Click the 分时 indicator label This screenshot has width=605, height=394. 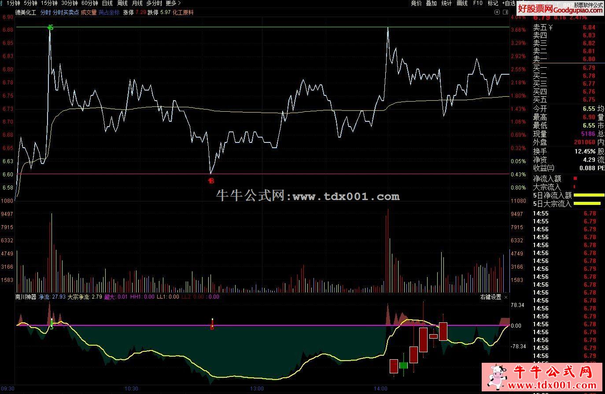point(45,13)
